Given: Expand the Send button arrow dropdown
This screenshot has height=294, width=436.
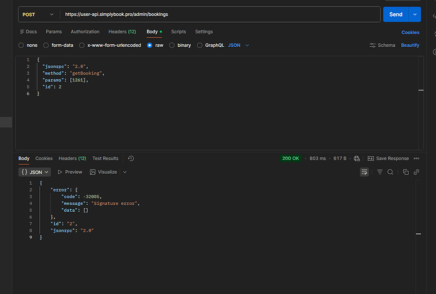Looking at the screenshot, I should pos(415,14).
